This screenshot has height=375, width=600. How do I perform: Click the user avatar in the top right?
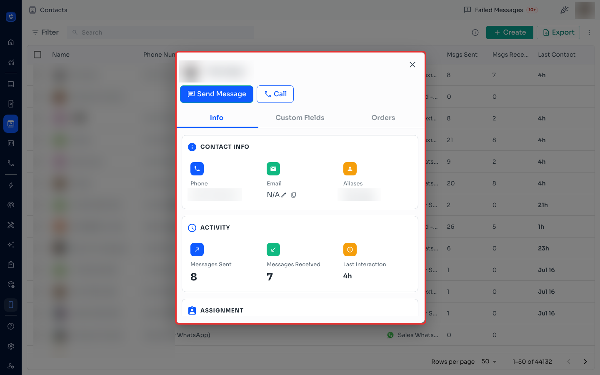coord(585,10)
